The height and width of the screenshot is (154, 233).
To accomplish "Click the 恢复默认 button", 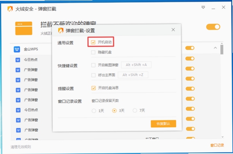I will point(164,124).
